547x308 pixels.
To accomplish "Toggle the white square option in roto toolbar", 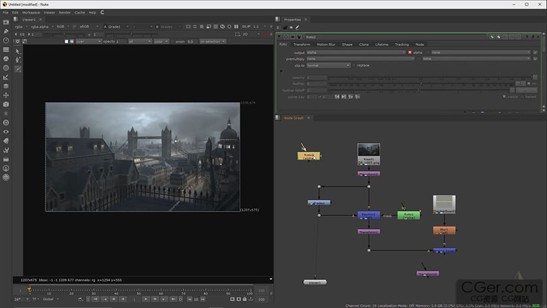I will 67,42.
